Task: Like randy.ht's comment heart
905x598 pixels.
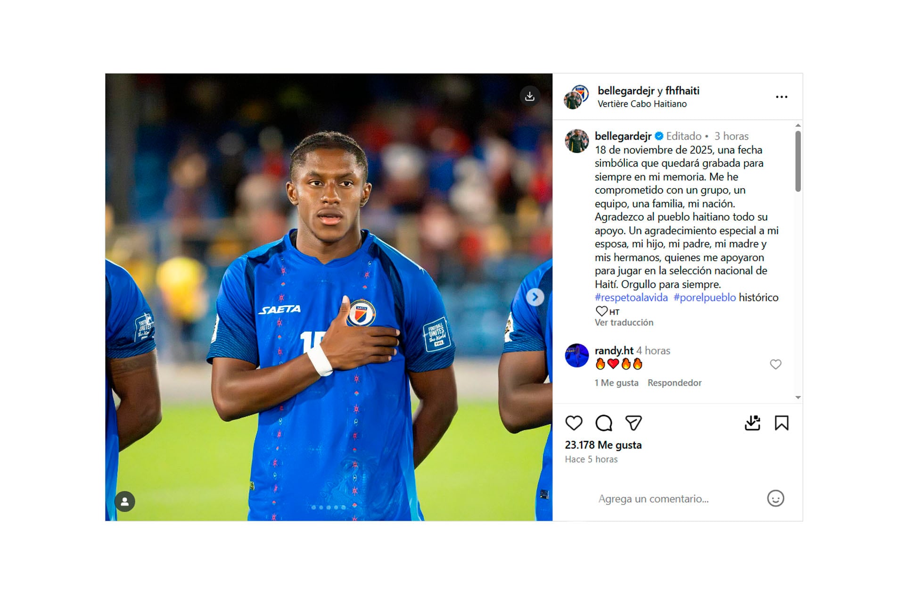Action: pos(775,364)
